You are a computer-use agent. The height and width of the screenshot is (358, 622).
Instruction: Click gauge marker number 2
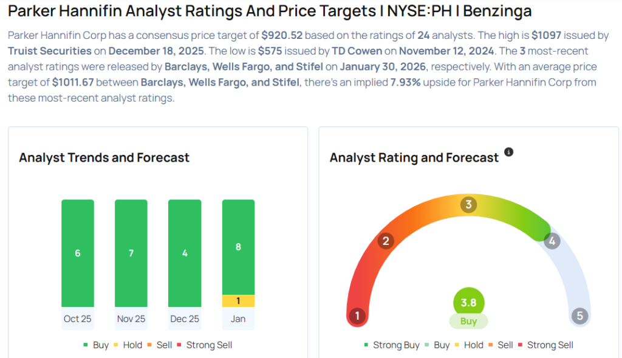tap(385, 241)
